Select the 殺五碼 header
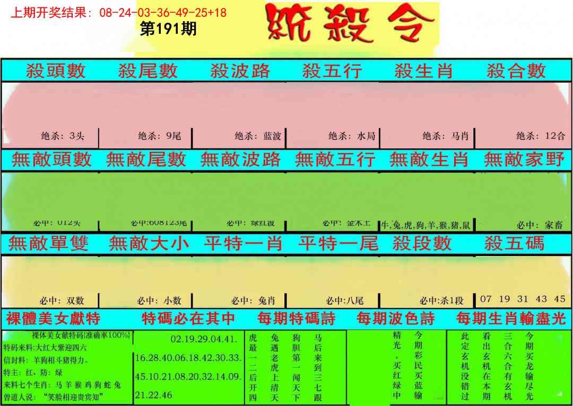Screen dimensions: 573x406 pos(515,243)
